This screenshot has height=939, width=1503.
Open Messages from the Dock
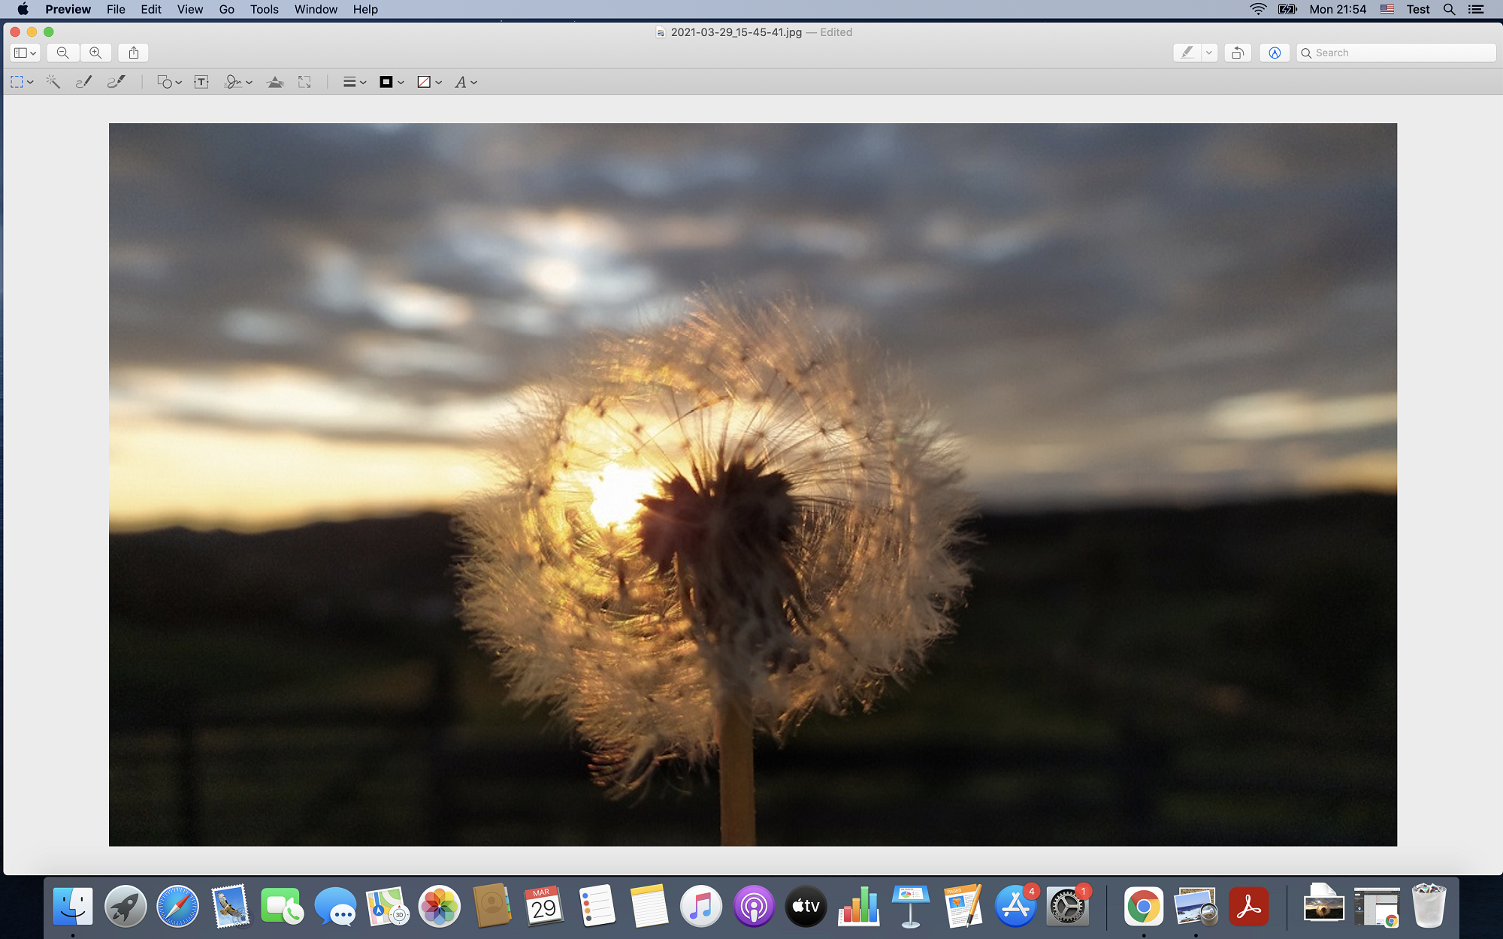(x=335, y=906)
